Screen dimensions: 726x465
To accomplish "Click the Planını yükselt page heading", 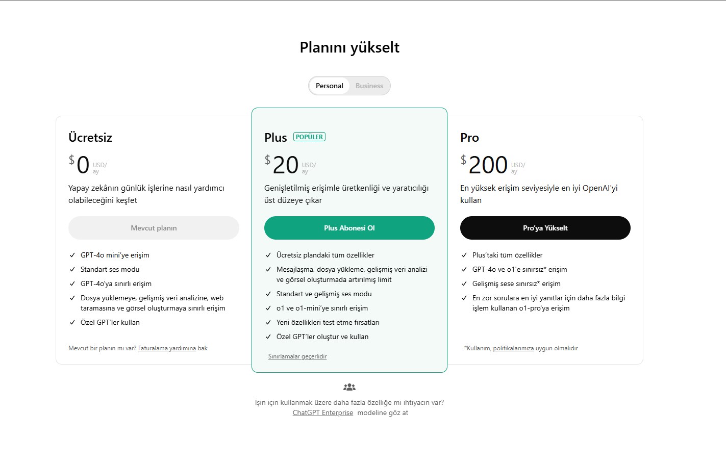I will 349,47.
